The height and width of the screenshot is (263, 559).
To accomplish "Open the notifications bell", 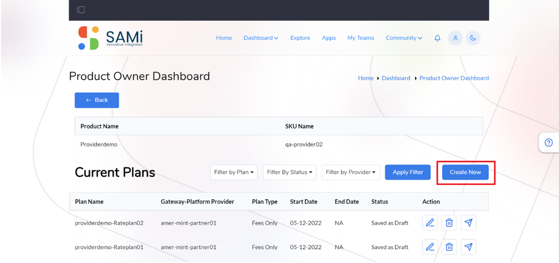I will click(437, 38).
